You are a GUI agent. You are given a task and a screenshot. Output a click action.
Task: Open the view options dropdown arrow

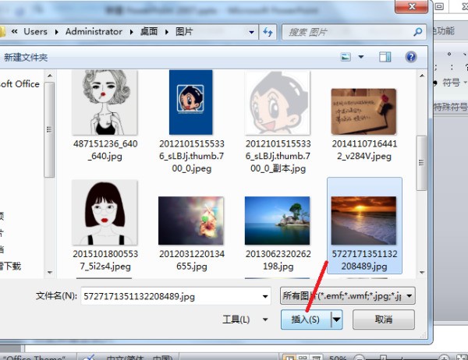[x=361, y=57]
